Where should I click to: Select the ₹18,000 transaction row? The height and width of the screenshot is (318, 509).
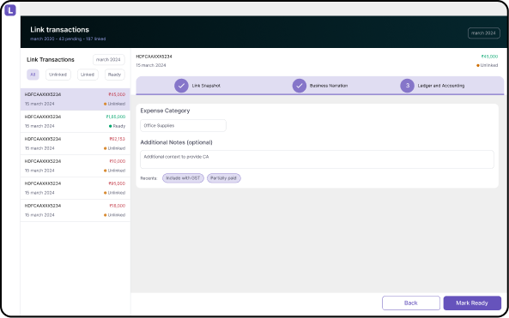point(75,210)
